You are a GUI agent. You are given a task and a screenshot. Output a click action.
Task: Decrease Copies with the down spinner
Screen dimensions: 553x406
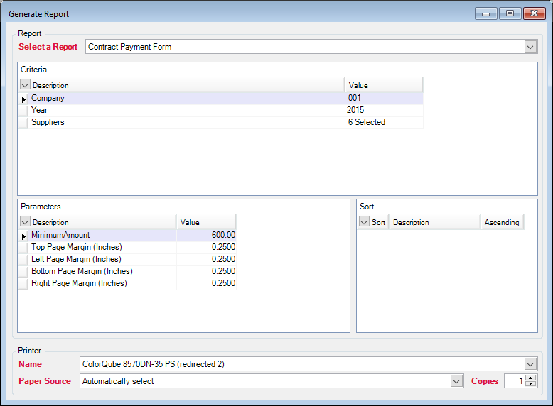coord(530,384)
